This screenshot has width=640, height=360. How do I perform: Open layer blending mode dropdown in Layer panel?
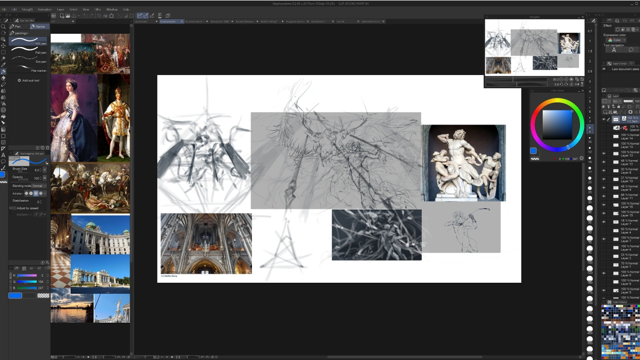pos(616,101)
